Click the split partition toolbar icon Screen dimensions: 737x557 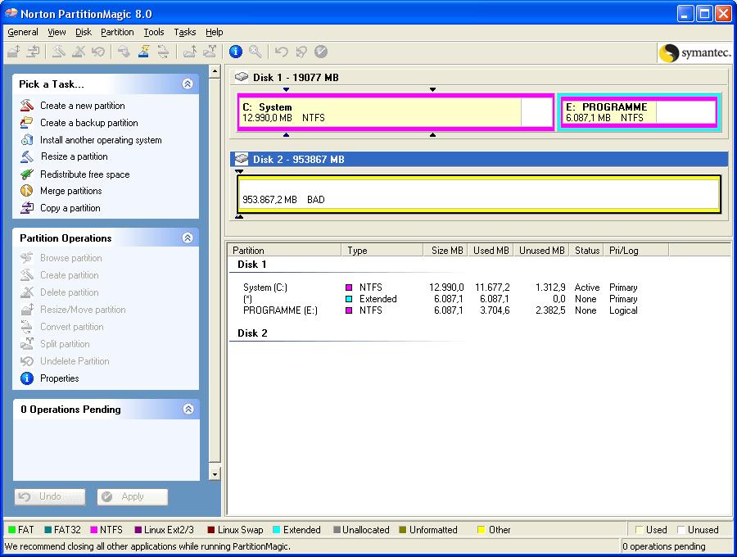click(209, 52)
